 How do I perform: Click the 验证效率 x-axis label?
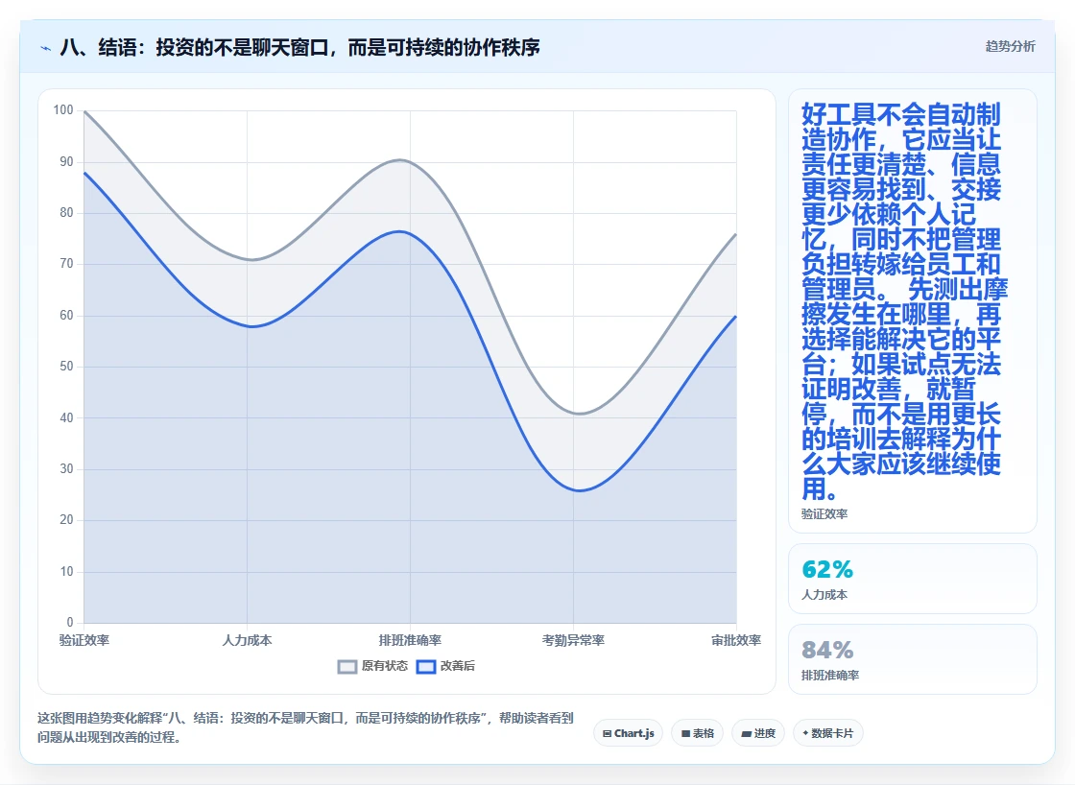[84, 640]
